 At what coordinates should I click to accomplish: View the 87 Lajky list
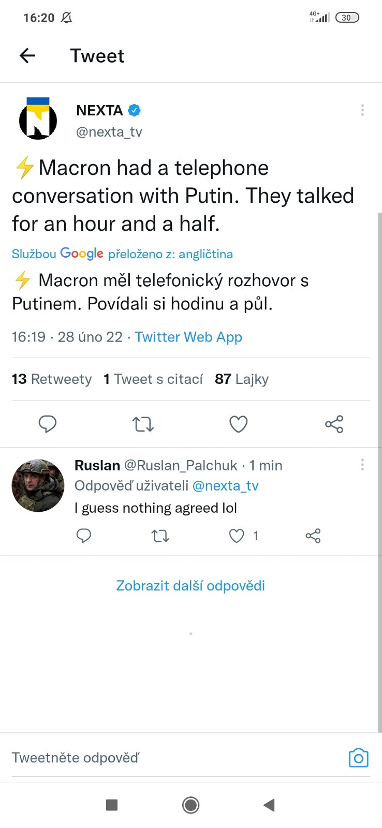pos(242,379)
